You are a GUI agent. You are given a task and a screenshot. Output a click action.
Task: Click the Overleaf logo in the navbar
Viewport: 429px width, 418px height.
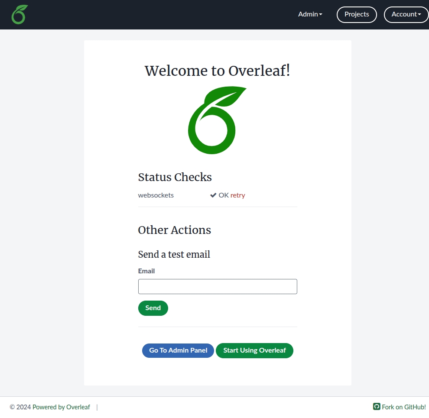point(19,14)
